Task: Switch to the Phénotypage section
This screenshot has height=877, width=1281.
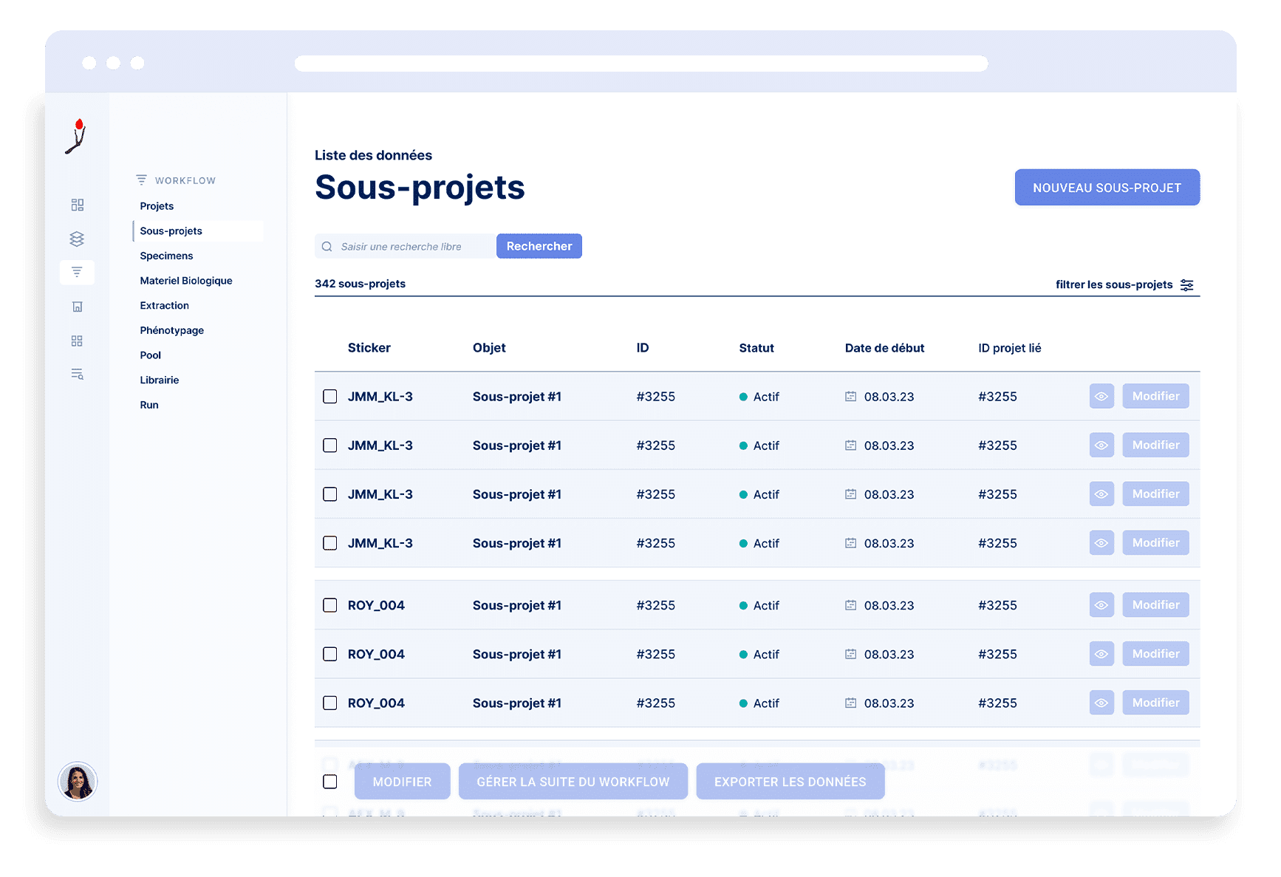Action: pyautogui.click(x=171, y=330)
